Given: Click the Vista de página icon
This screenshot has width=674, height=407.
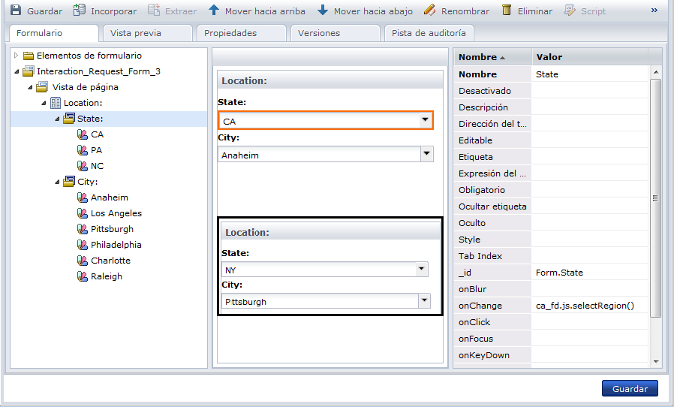Looking at the screenshot, I should (x=42, y=87).
